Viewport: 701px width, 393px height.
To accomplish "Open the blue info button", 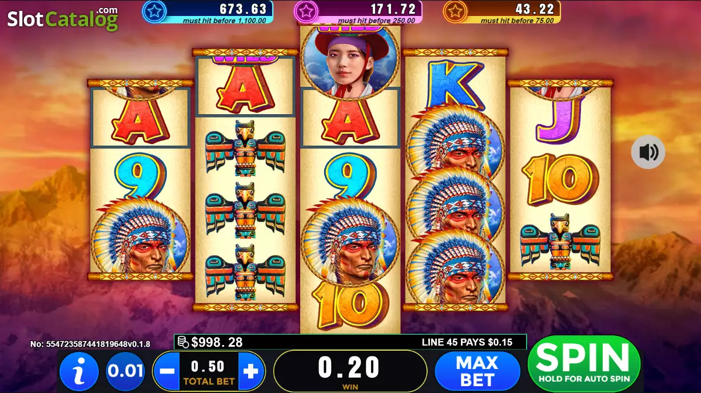I will [79, 371].
